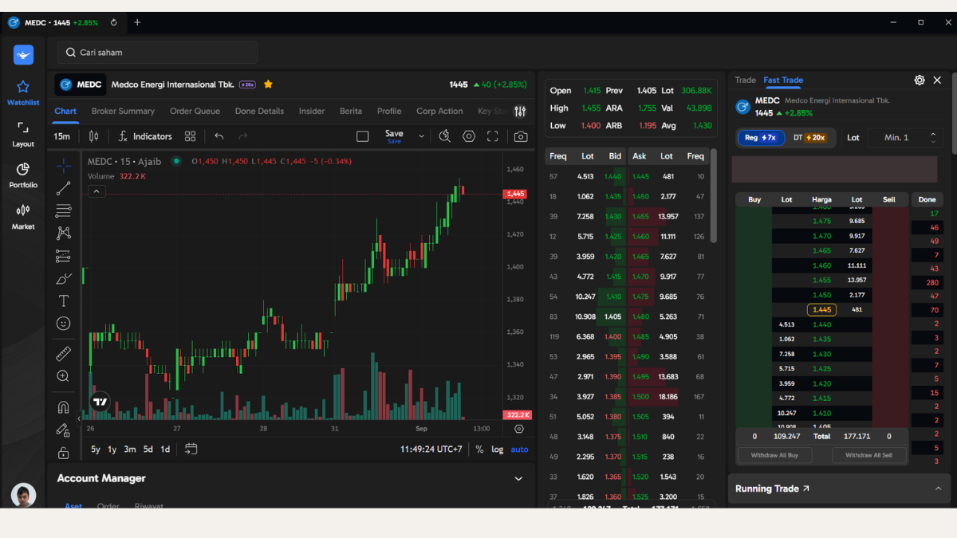957x538 pixels.
Task: Toggle percent scale on chart
Action: pos(479,450)
